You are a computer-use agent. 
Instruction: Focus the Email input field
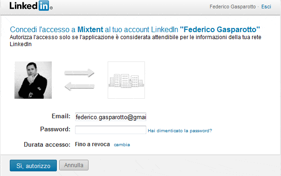pyautogui.click(x=110, y=117)
